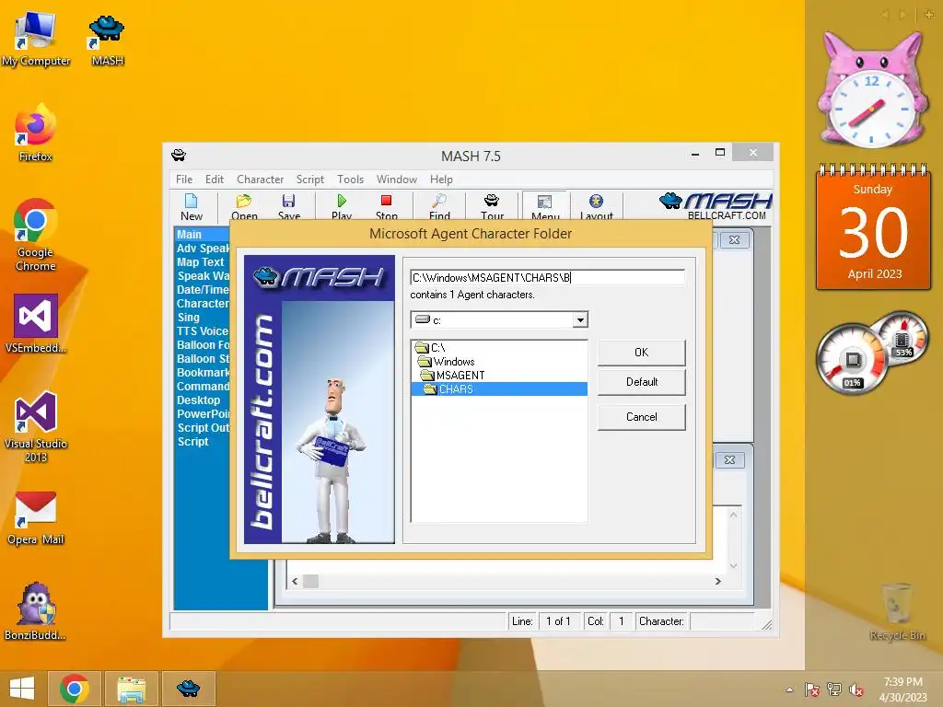Open the Script menu
The height and width of the screenshot is (707, 943).
(x=309, y=180)
